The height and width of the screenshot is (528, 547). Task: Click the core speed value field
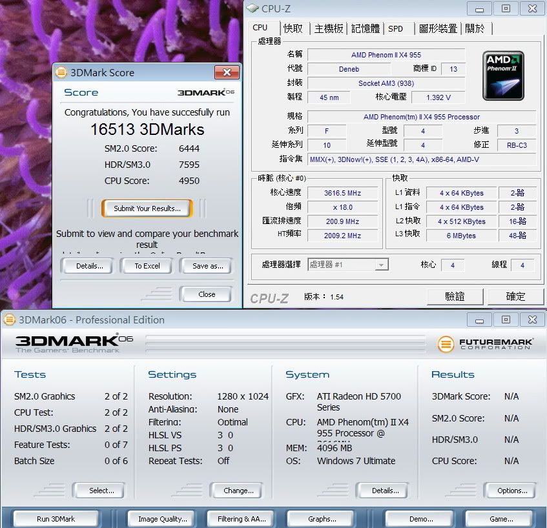point(342,193)
